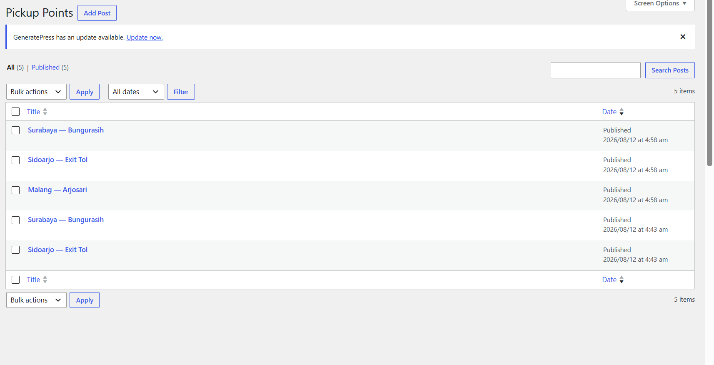Screen dimensions: 714x365
Task: Show Published posts filter
Action: tap(45, 67)
